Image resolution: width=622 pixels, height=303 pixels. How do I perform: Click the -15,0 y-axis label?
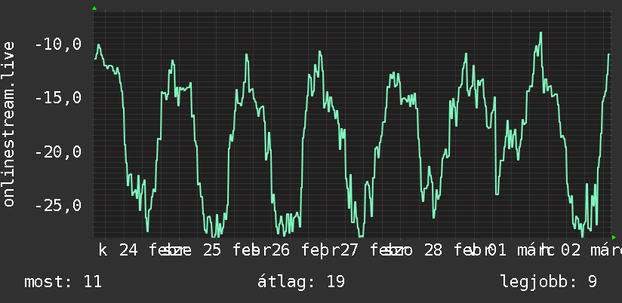click(x=58, y=98)
